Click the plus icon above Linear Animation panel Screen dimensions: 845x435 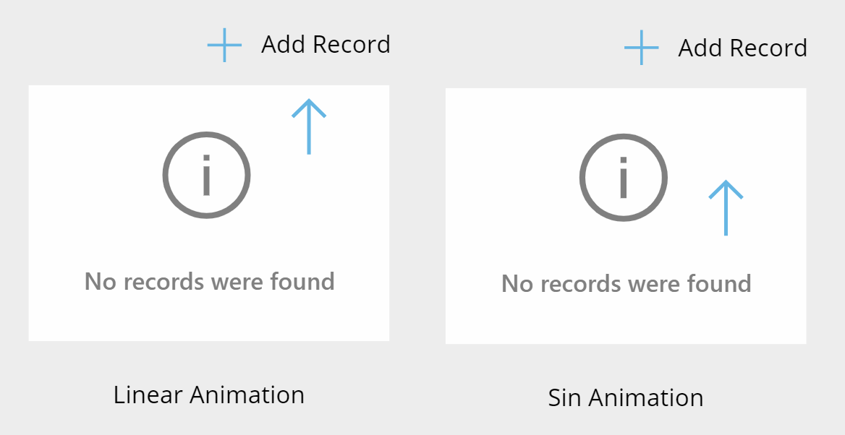225,46
